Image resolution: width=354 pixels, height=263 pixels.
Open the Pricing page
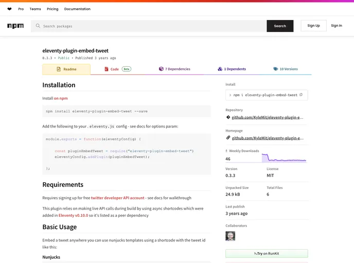[x=52, y=9]
